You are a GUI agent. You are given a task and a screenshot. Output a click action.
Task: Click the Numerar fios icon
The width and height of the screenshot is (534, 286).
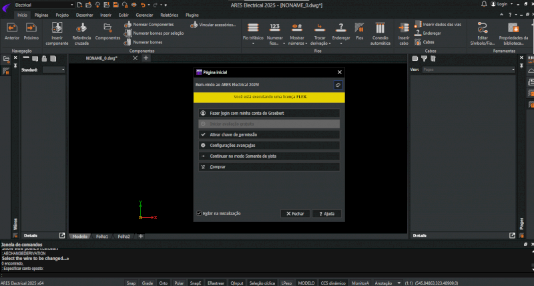click(275, 28)
